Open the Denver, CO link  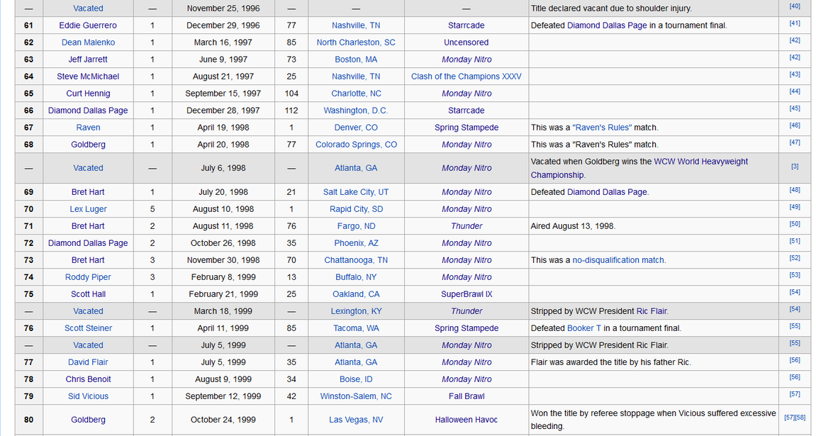(356, 128)
